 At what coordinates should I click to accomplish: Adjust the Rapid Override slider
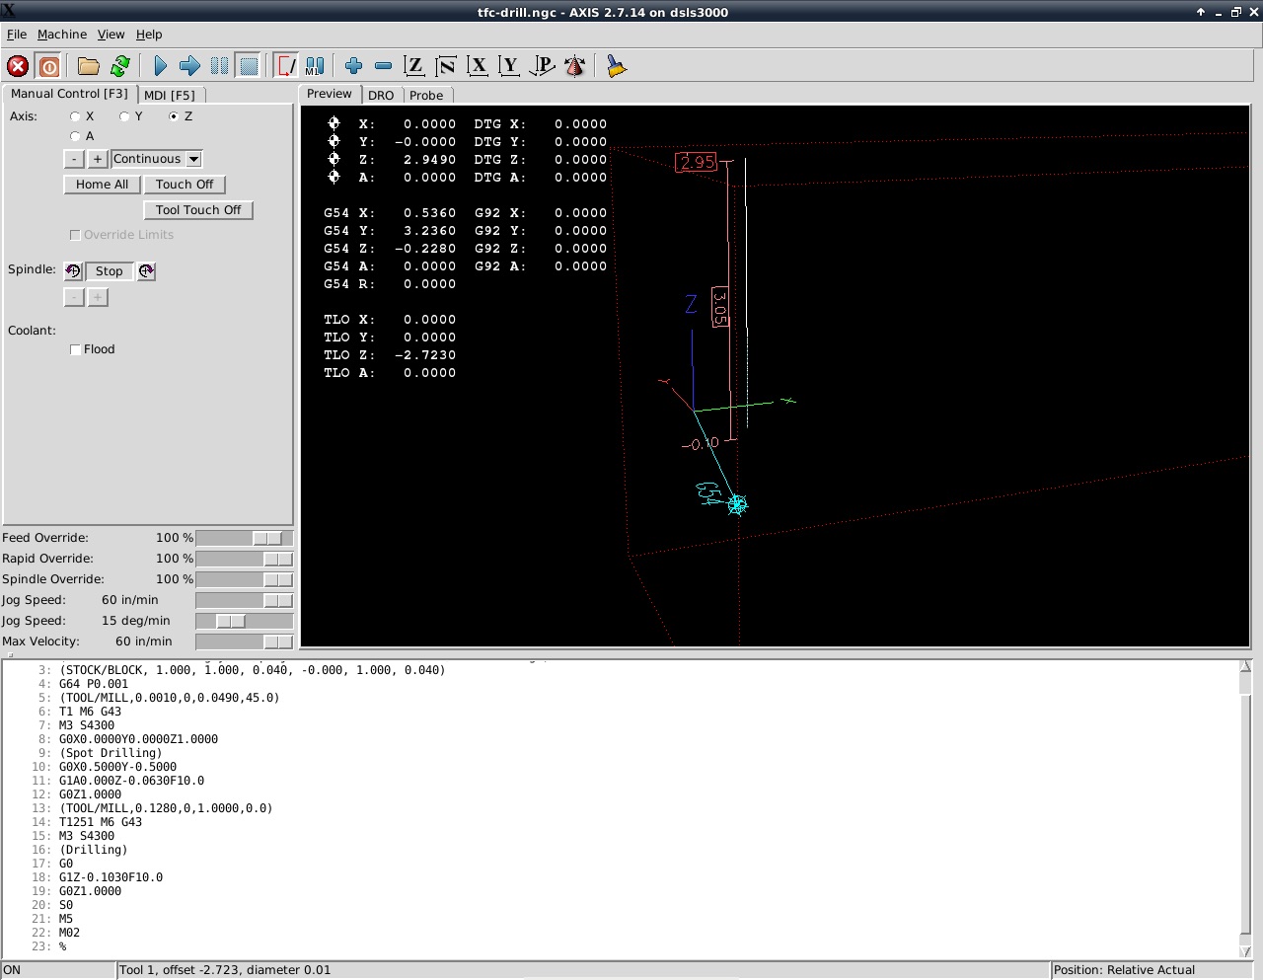(x=245, y=559)
